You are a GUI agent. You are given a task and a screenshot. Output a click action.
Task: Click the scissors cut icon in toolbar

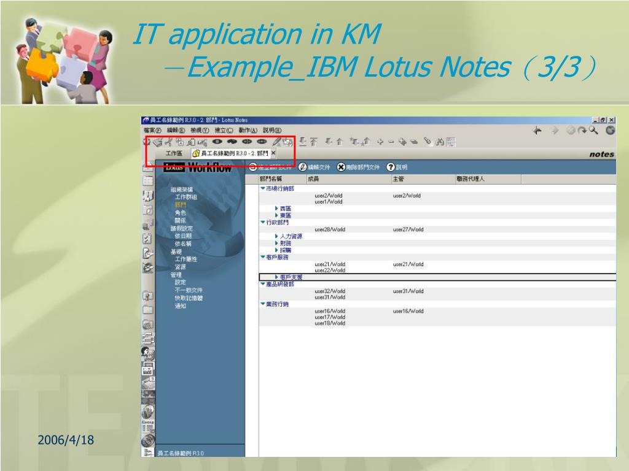click(x=168, y=142)
